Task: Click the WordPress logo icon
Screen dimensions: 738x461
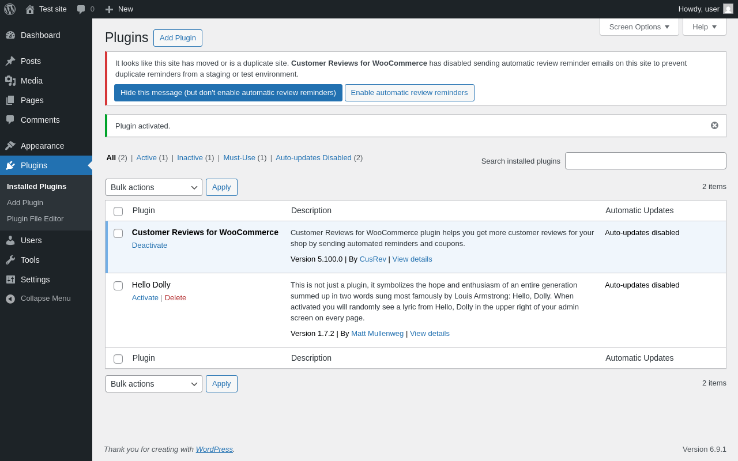Action: click(x=10, y=9)
